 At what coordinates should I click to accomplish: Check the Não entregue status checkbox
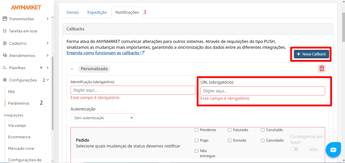point(196,151)
